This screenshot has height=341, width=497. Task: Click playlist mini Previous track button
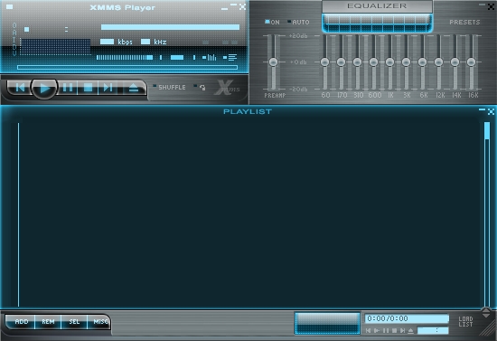[368, 331]
